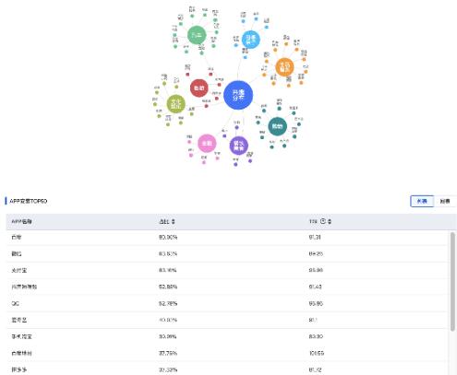Select the QQ row in the table
Image resolution: width=457 pixels, height=375 pixels.
pos(227,303)
